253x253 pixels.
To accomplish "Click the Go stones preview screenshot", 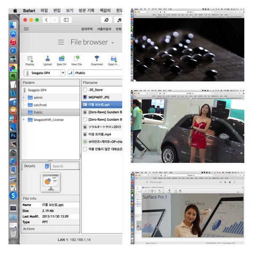I will pos(187,45).
